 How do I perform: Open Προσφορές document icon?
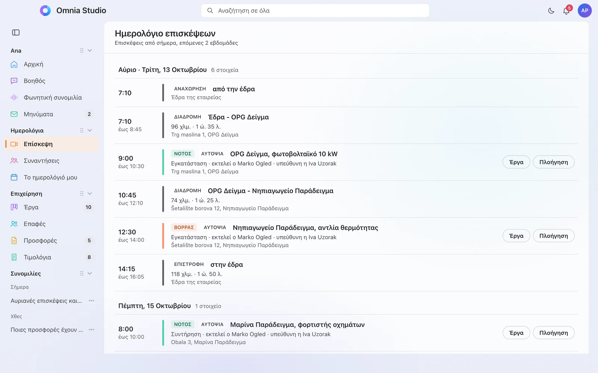tap(14, 241)
